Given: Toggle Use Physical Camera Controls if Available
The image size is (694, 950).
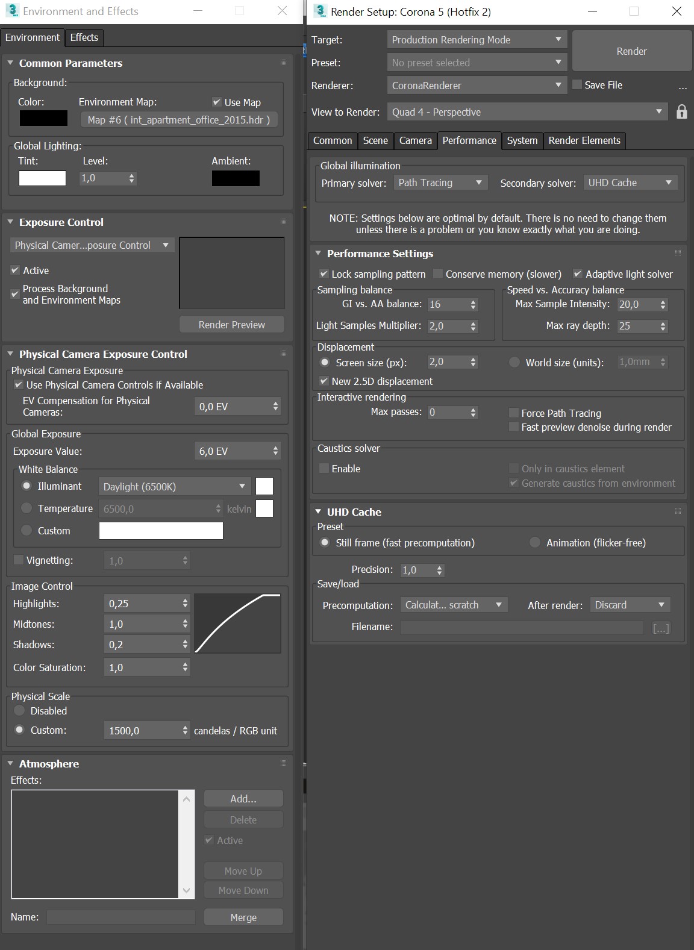Looking at the screenshot, I should click(19, 384).
